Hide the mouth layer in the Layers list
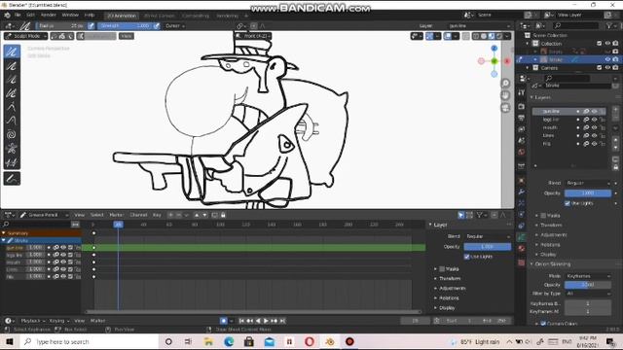Image resolution: width=623 pixels, height=350 pixels. pos(595,127)
